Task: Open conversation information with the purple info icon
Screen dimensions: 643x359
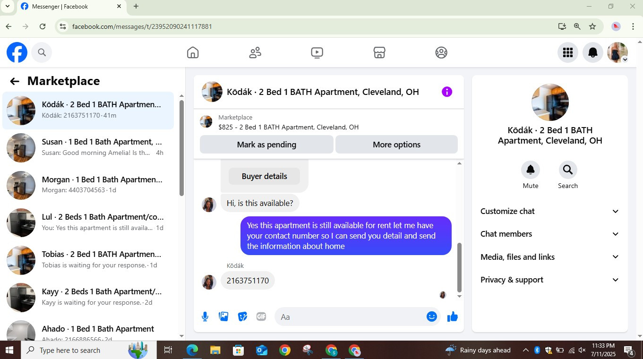Action: pyautogui.click(x=447, y=92)
